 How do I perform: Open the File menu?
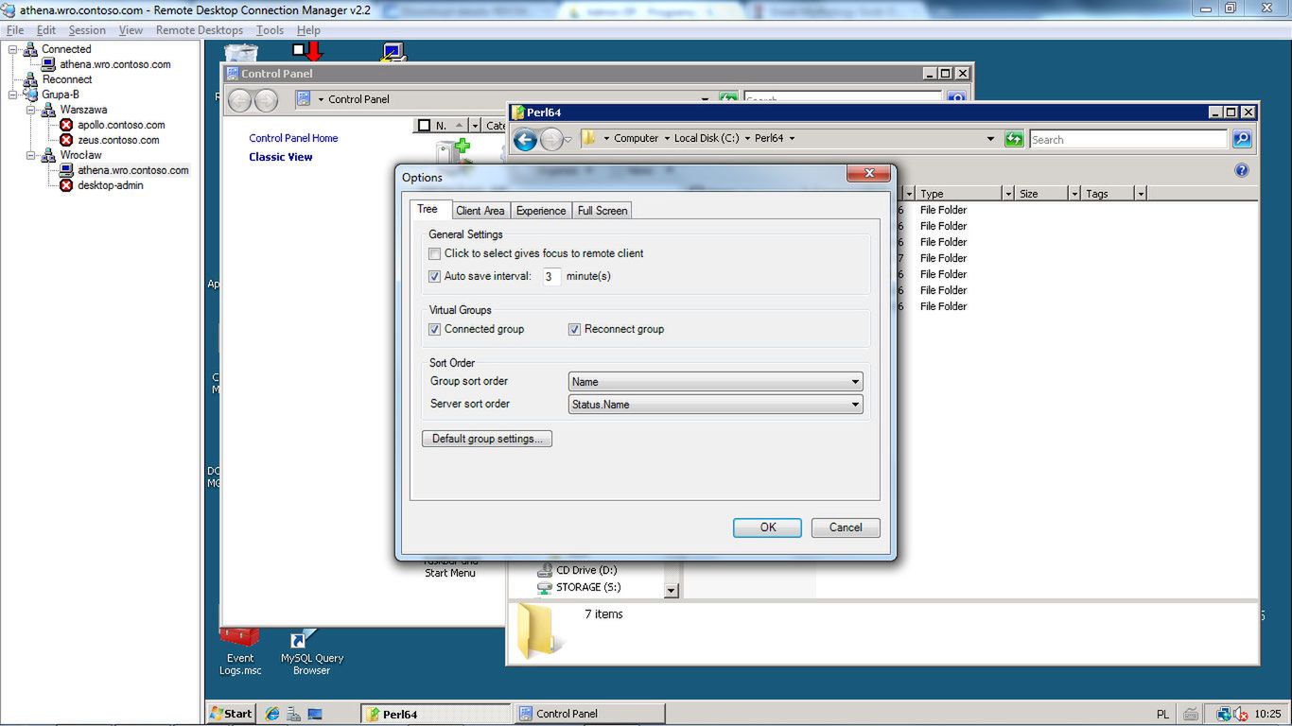click(15, 30)
